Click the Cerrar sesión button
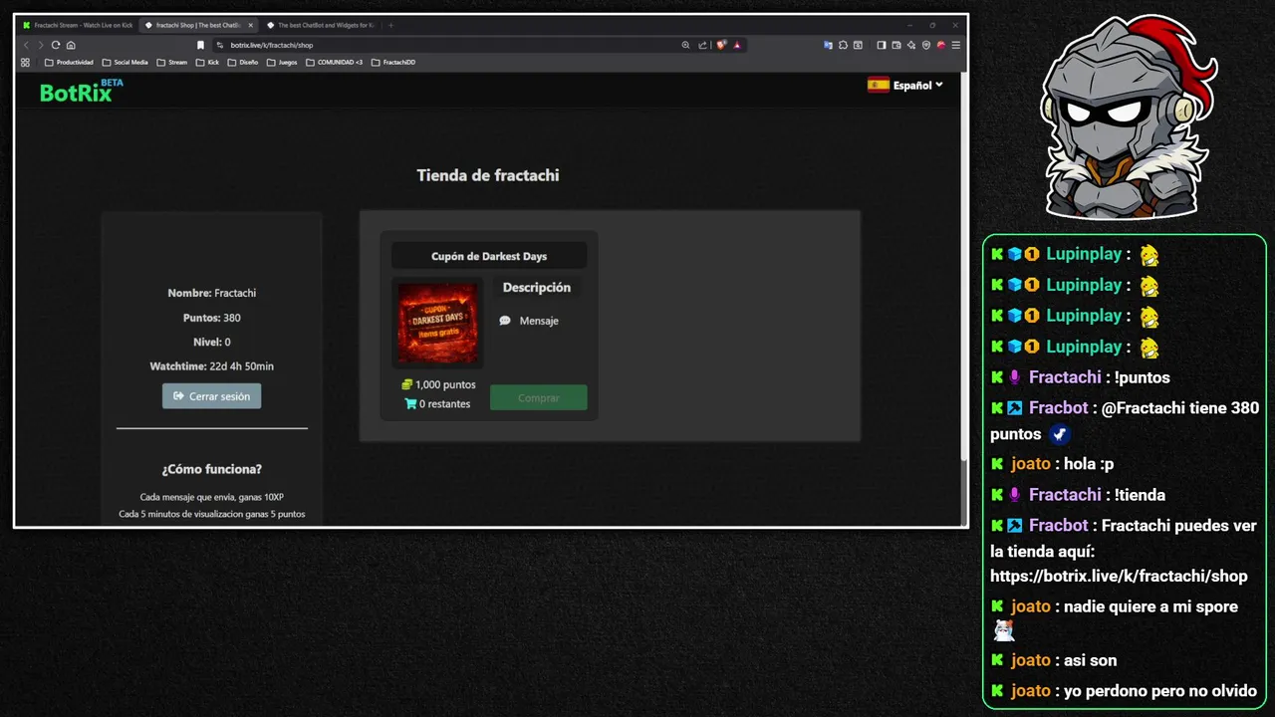 [212, 396]
